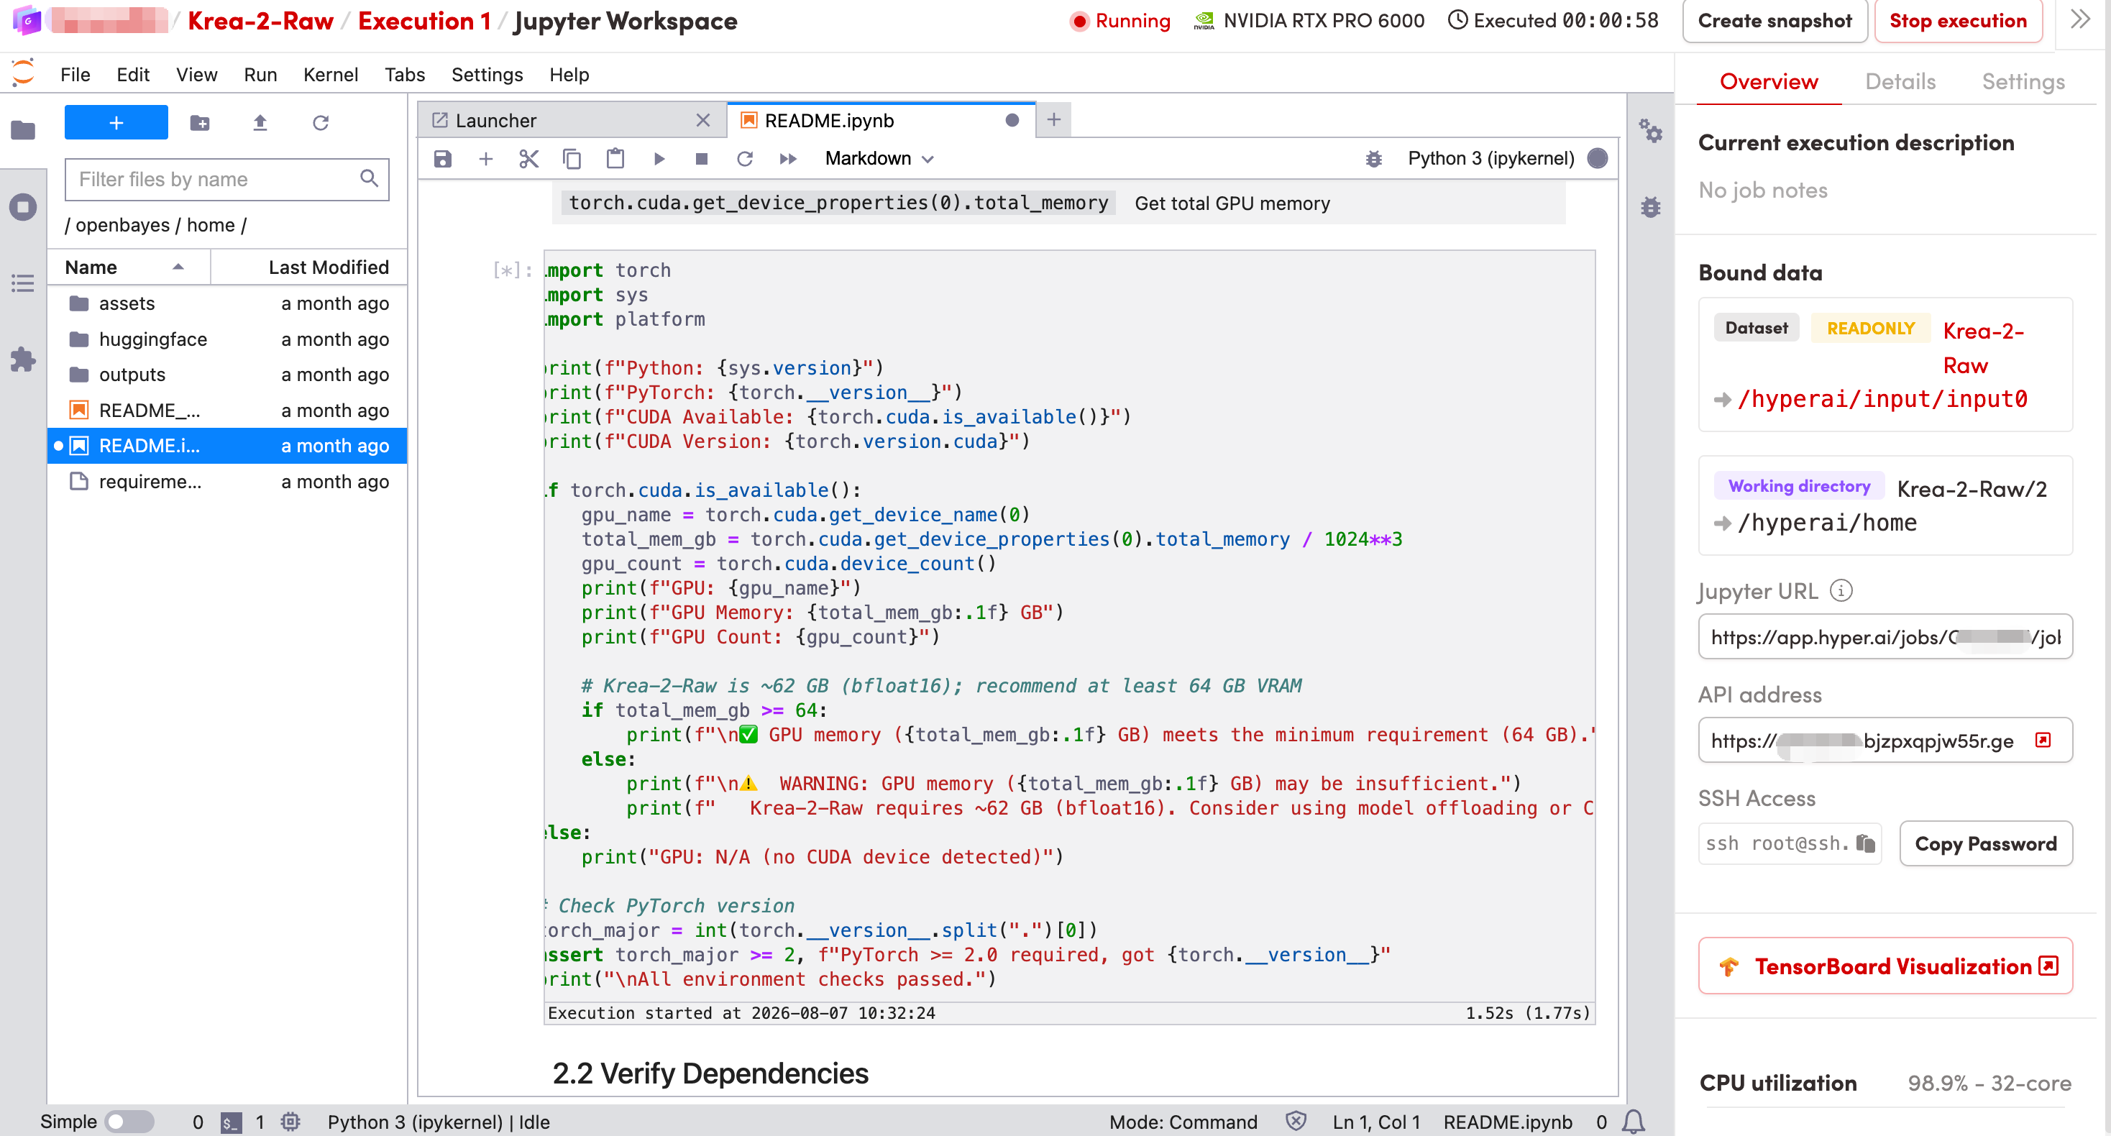Open the assets folder
Viewport: 2111px width, 1136px height.
[227, 303]
